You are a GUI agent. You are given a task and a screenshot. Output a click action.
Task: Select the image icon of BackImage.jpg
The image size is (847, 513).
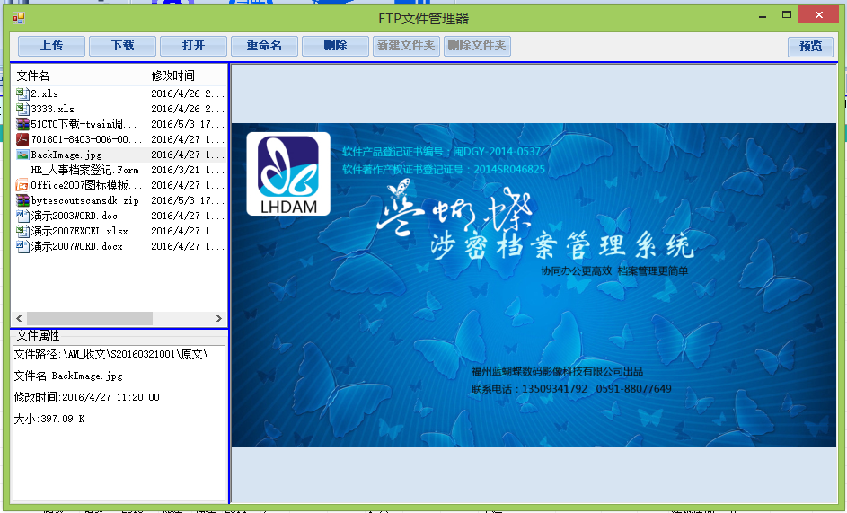tap(22, 155)
